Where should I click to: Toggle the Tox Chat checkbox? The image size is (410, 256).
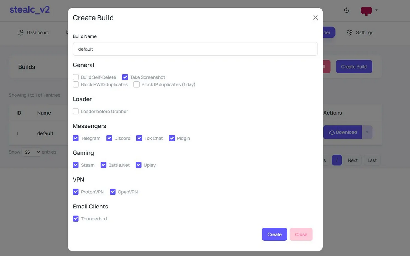pyautogui.click(x=139, y=138)
